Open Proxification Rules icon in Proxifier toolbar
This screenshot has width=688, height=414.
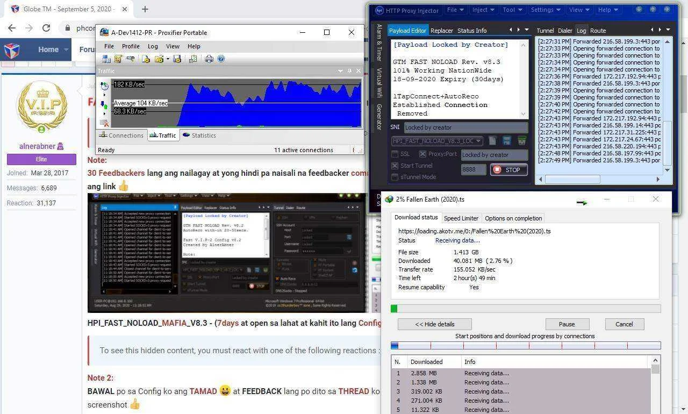point(118,59)
